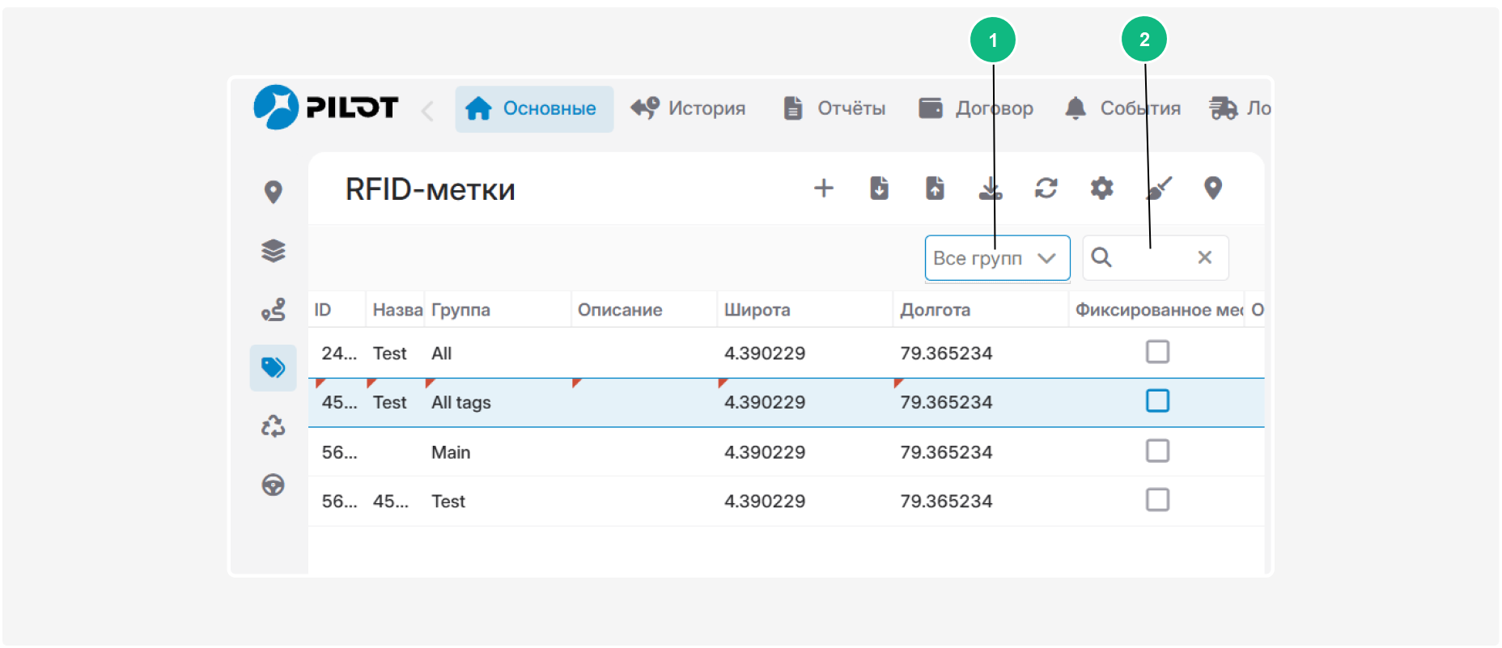Screen dimensions: 1502x648
Task: Click the Отчёты document icon
Action: (x=793, y=108)
